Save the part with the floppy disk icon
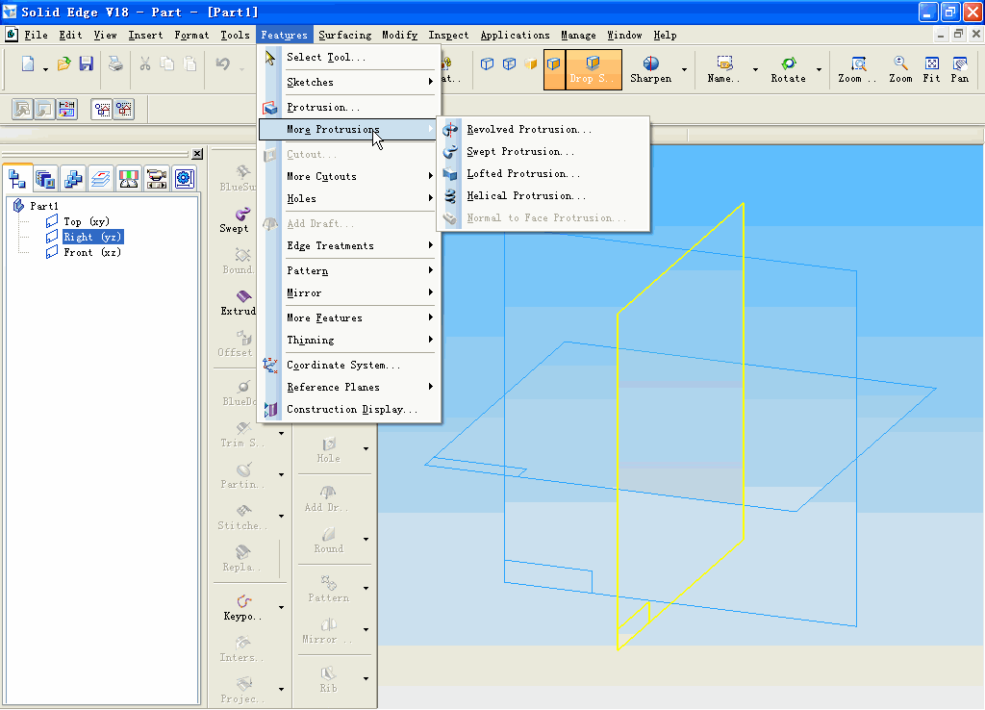 coord(86,64)
